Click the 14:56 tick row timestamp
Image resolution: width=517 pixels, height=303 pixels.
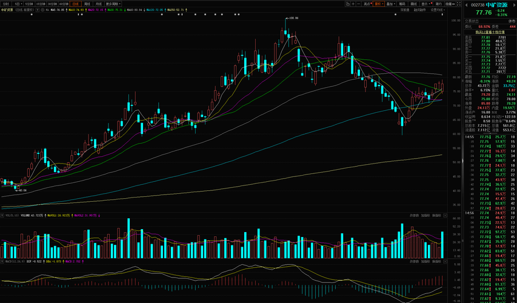470,213
